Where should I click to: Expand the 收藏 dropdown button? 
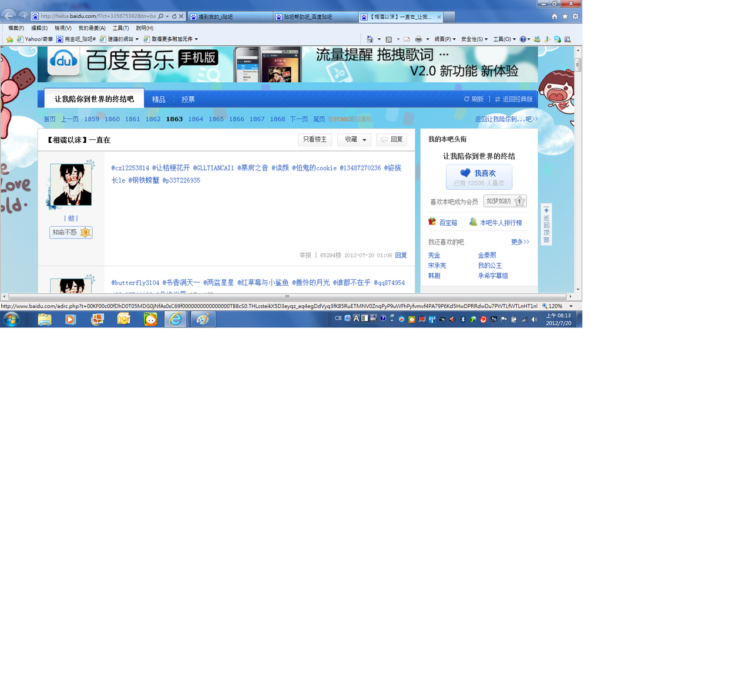point(354,140)
